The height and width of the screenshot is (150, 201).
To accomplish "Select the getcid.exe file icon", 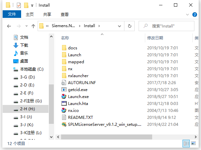I will coord(64,89).
